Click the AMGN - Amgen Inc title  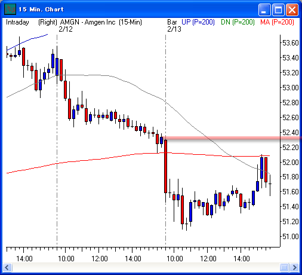pos(88,22)
